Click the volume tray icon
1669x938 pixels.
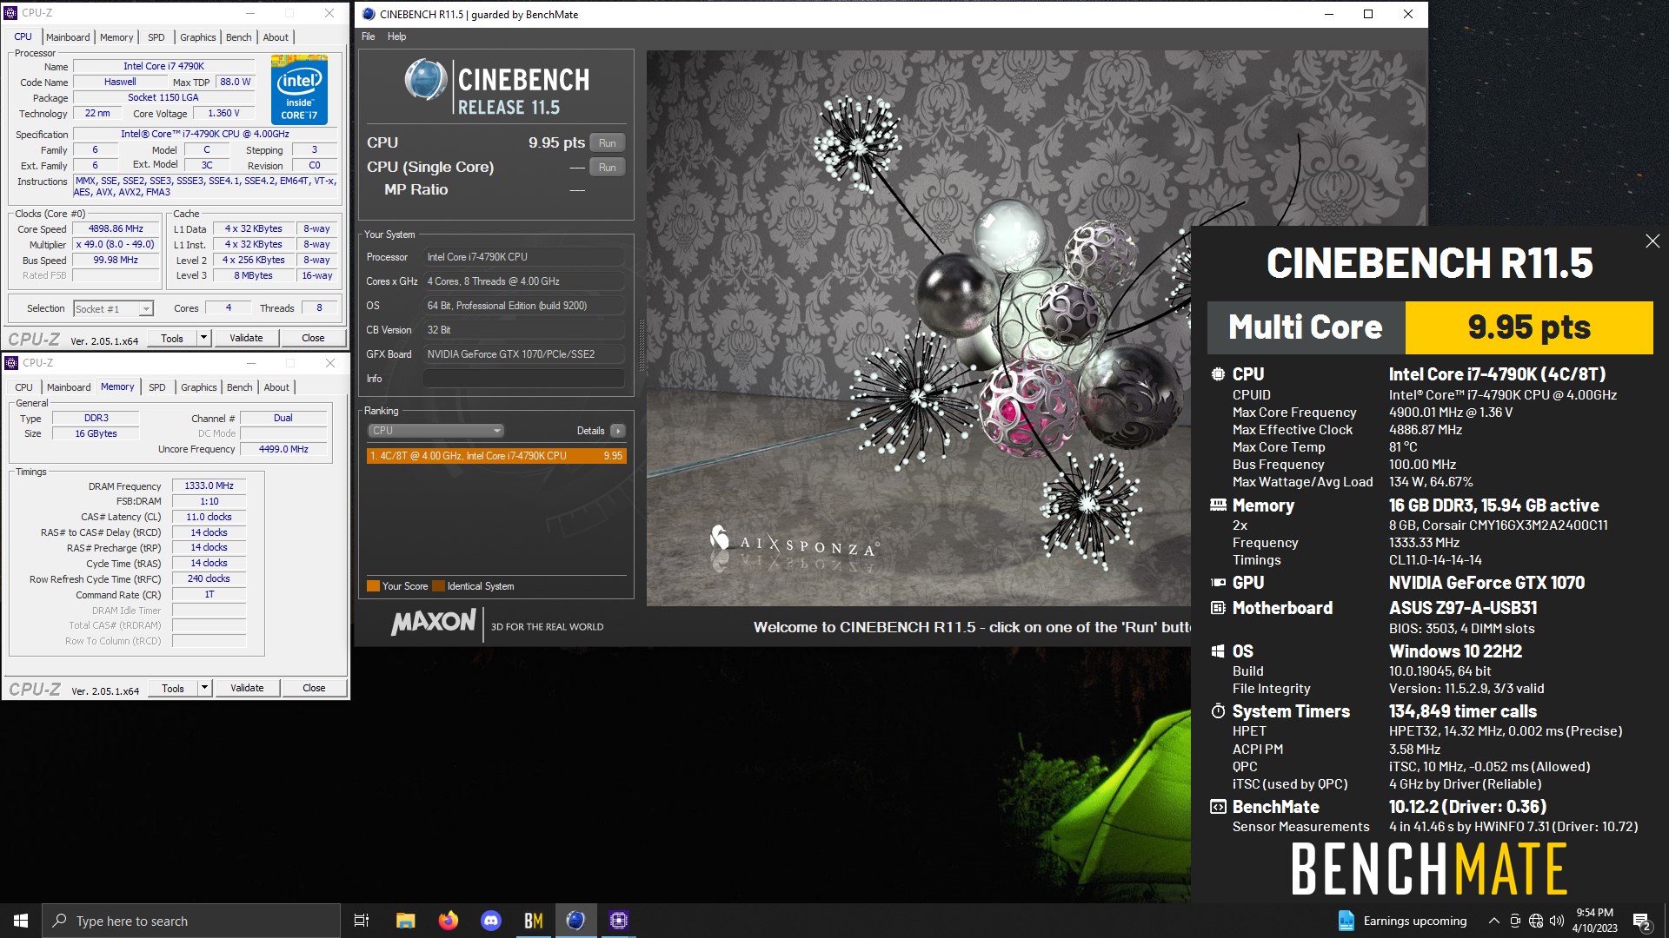1556,921
